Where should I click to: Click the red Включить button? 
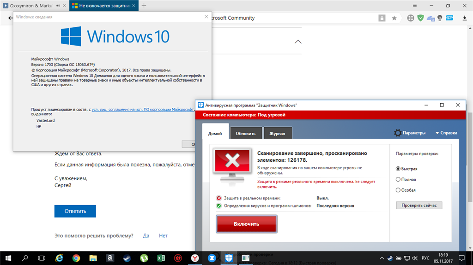point(247,224)
